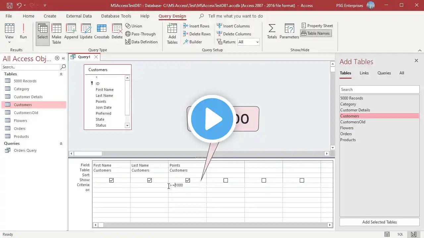
Task: Click the Totals sigma icon
Action: tap(272, 32)
